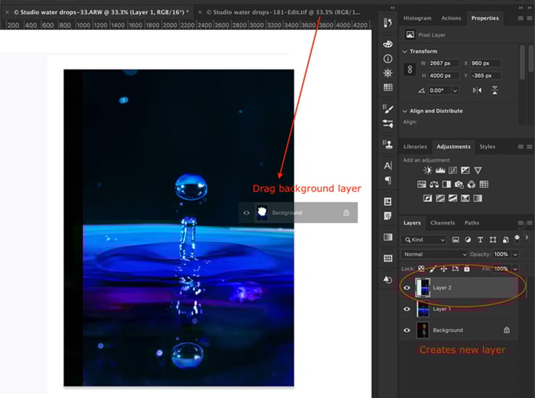Open the Paragraph panel icon
This screenshot has width=535, height=398.
pos(387,180)
